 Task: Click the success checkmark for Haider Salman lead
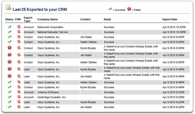tap(10, 82)
